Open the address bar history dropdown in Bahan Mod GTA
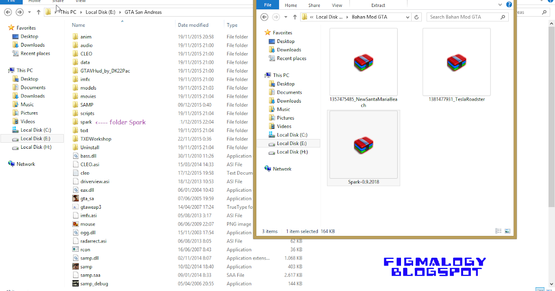The image size is (555, 291). tap(407, 17)
